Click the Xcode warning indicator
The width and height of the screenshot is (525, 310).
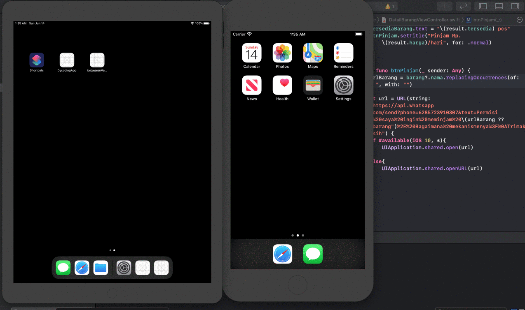click(389, 6)
